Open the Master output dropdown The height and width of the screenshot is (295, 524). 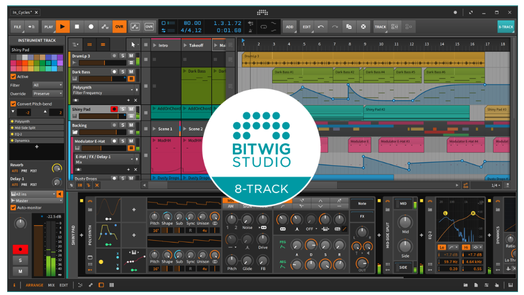pyautogui.click(x=37, y=201)
